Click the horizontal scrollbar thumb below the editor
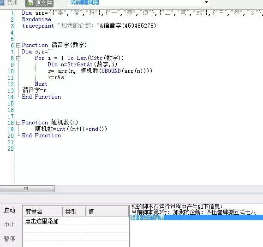The width and height of the screenshot is (263, 247). point(27,188)
